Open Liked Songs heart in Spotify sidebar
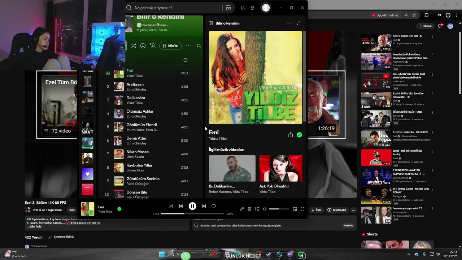This screenshot has width=462, height=260. point(87,174)
